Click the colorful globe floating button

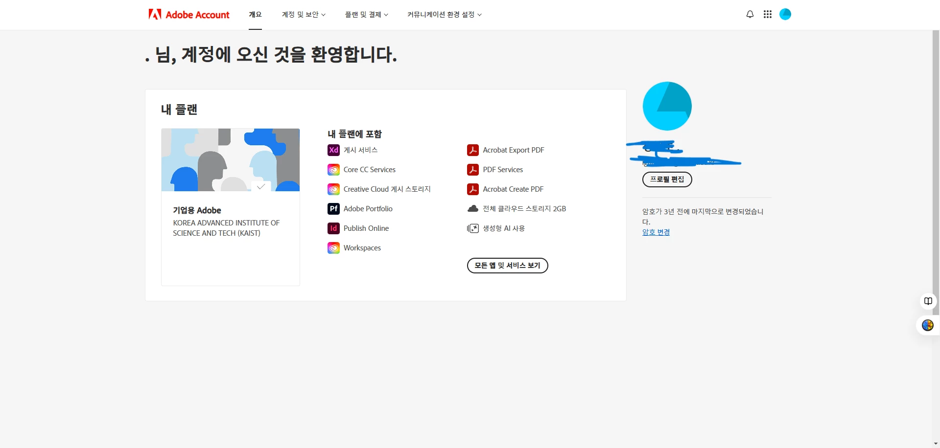[x=928, y=325]
